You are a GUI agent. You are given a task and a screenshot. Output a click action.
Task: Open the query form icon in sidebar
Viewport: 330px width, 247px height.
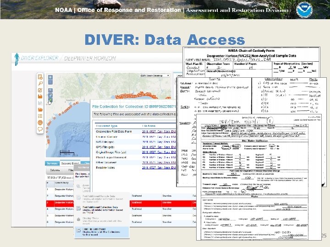pyautogui.click(x=40, y=77)
